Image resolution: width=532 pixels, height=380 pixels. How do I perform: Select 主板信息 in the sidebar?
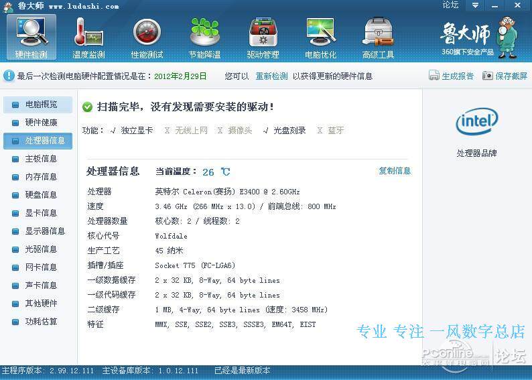(x=38, y=159)
